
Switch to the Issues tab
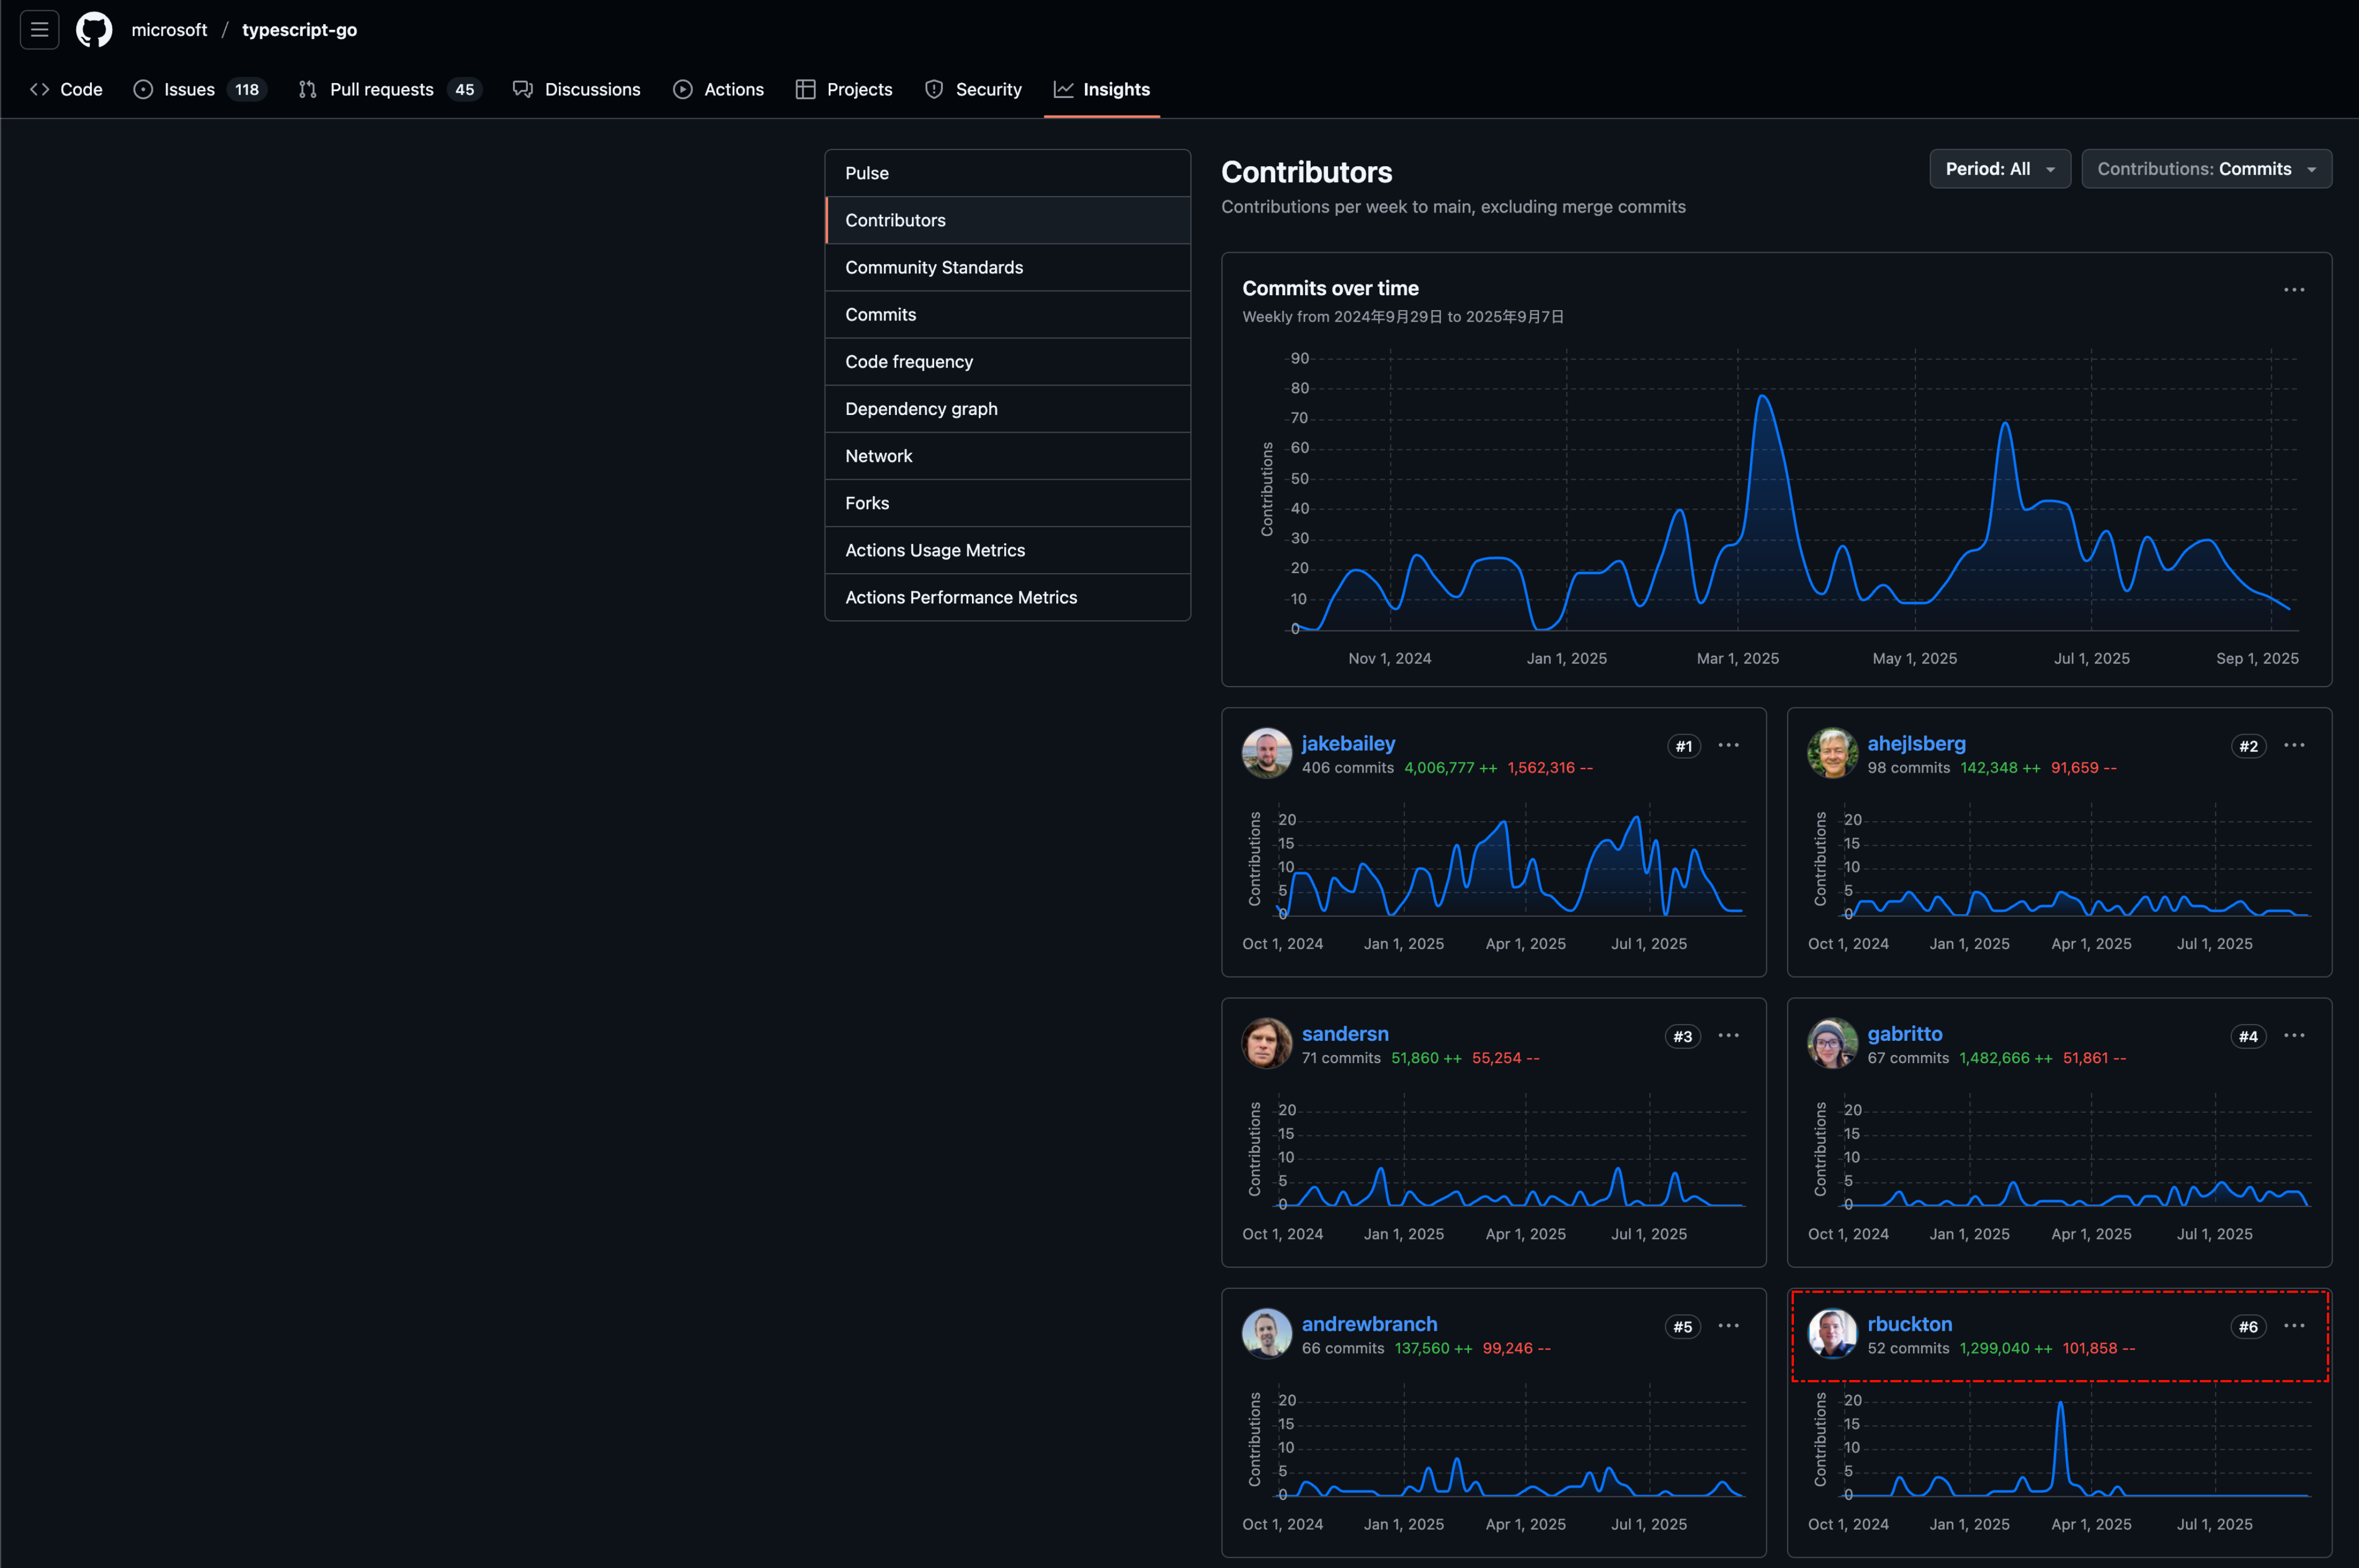(x=200, y=89)
